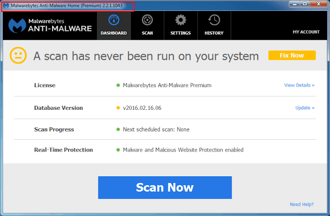Switch to the SETTINGS tab label

[x=180, y=33]
